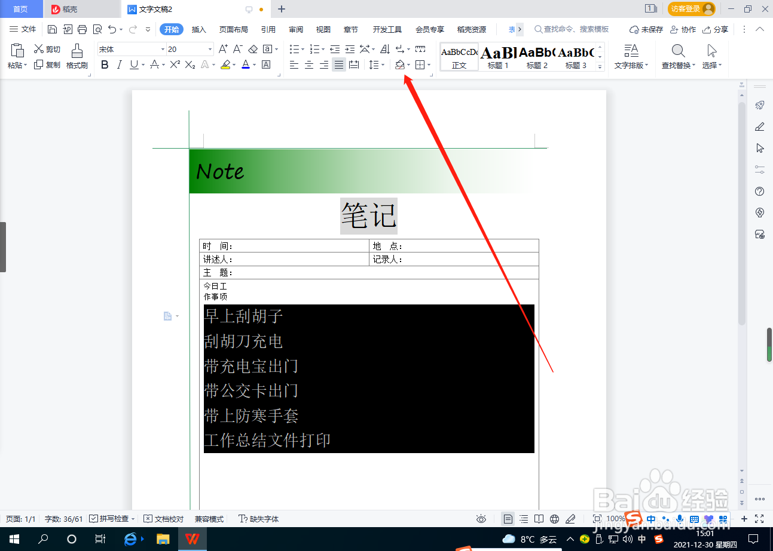Click the 协作 collaborate button
Image resolution: width=773 pixels, height=551 pixels.
(683, 29)
